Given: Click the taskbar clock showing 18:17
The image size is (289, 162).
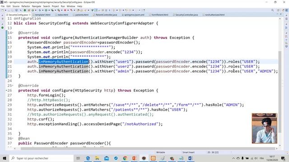Looking at the screenshot, I should coord(272,158).
